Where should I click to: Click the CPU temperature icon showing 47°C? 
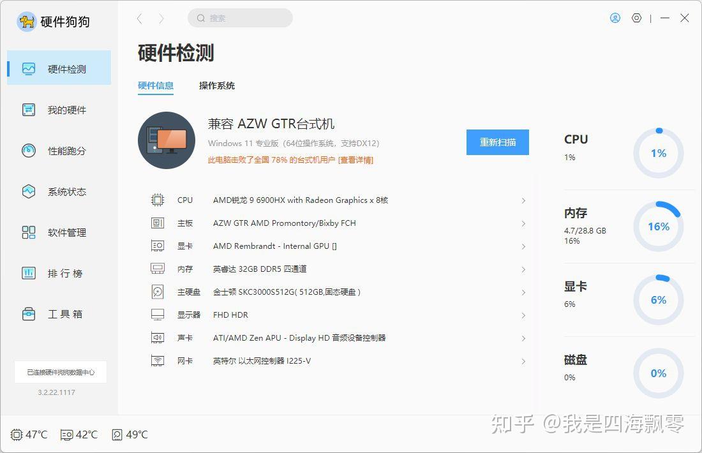click(x=15, y=434)
